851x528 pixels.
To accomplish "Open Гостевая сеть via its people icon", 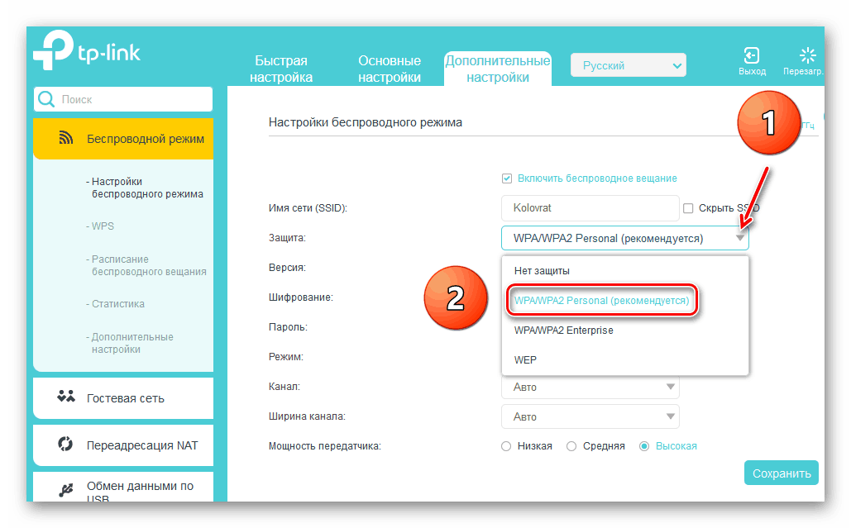I will pos(66,397).
